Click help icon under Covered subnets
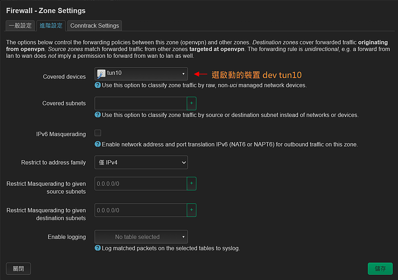 [97, 115]
